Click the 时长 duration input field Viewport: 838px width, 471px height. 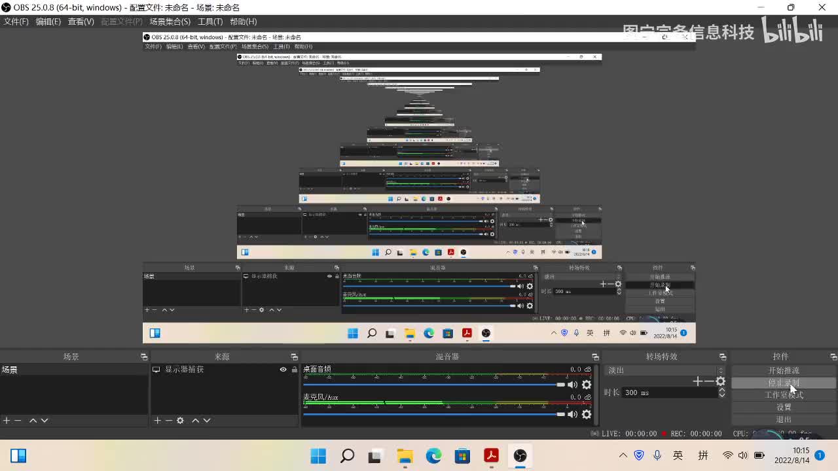[x=669, y=392]
